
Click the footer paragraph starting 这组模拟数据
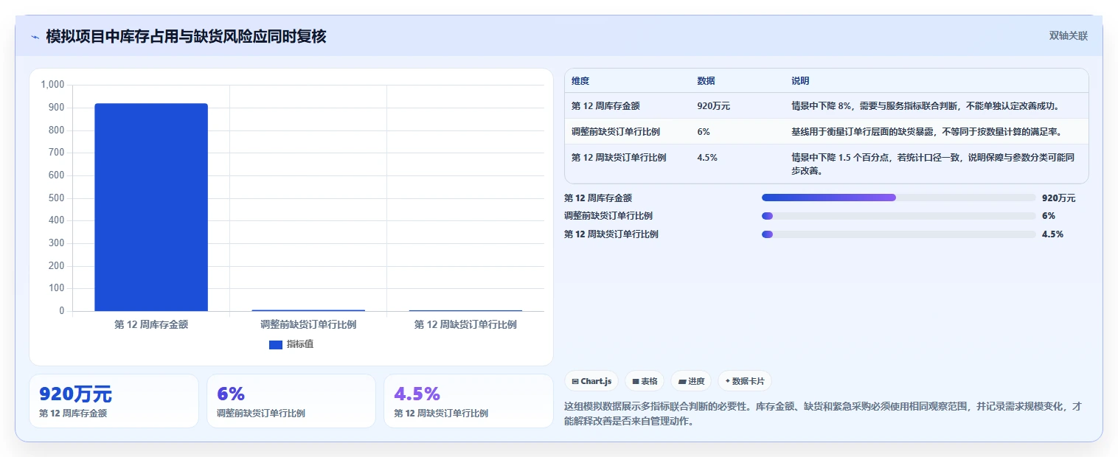click(822, 415)
